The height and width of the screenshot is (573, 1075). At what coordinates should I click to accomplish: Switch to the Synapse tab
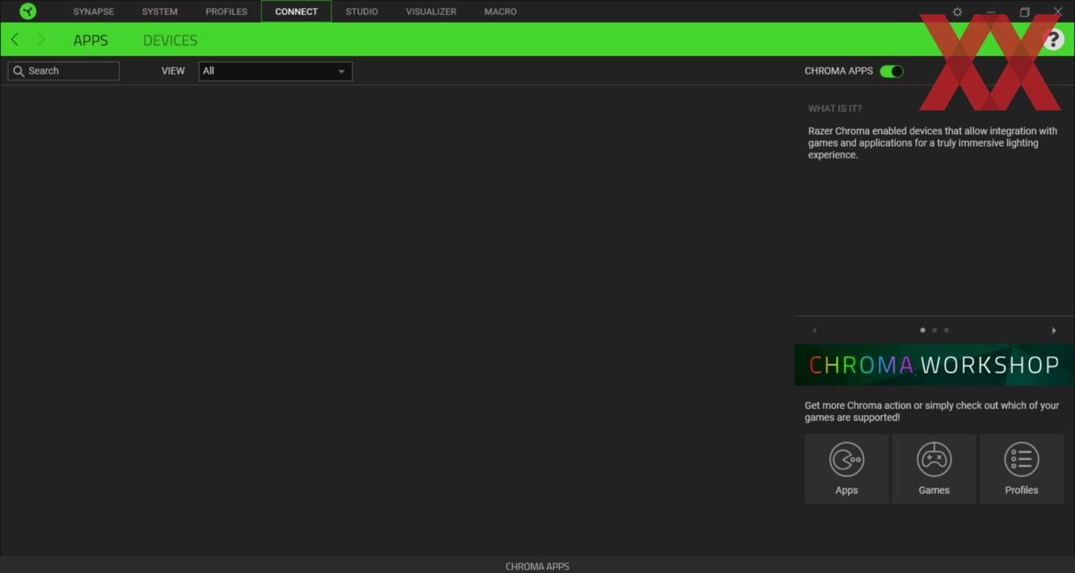93,12
